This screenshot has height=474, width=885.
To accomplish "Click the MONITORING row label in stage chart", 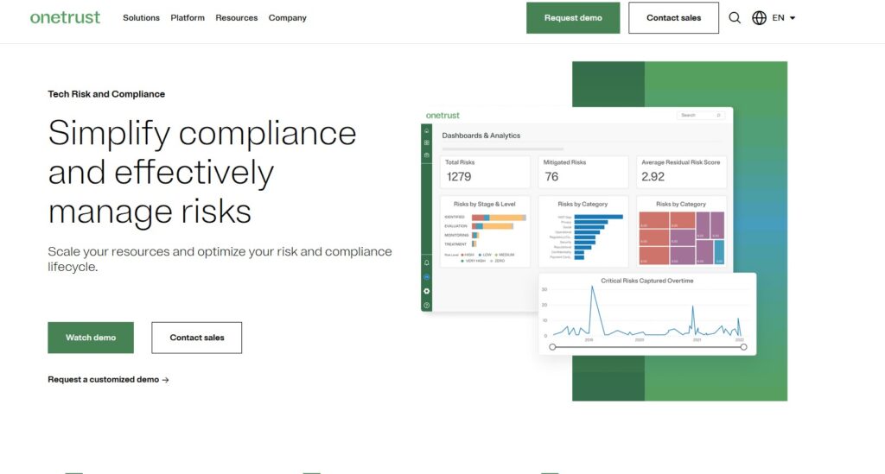I will point(456,235).
